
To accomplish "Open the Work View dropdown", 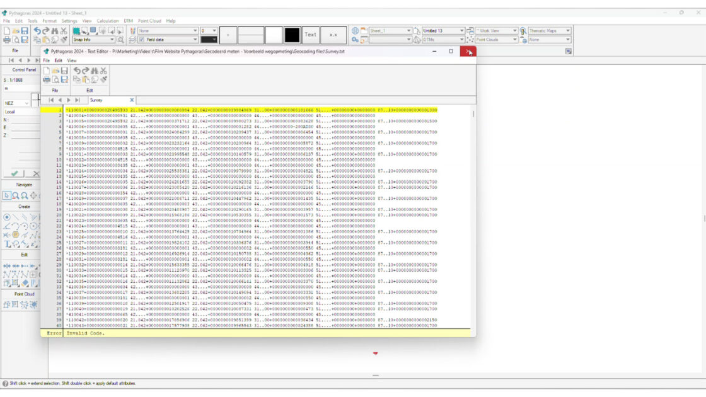I will coord(496,31).
